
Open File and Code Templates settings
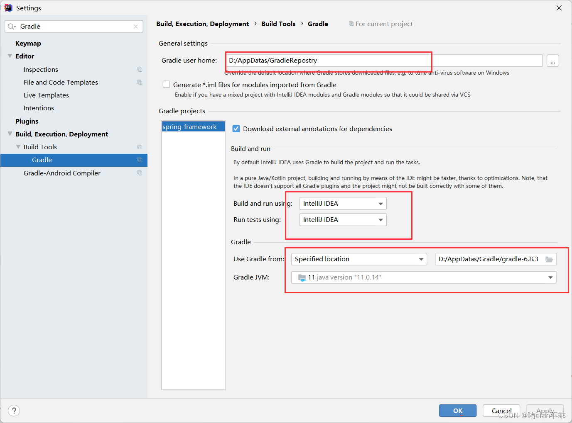coord(61,82)
